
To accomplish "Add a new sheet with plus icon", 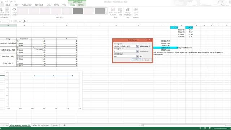I will [64, 125].
